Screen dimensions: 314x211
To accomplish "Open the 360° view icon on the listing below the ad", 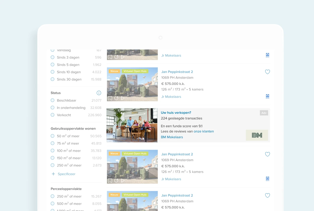I will 116,181.
